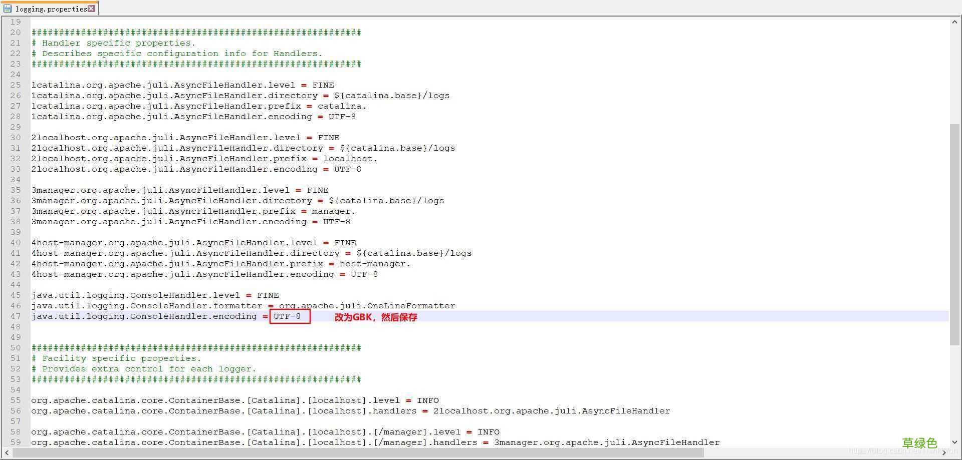The width and height of the screenshot is (962, 460).
Task: Click the red annotation text about GBK
Action: pyautogui.click(x=376, y=317)
